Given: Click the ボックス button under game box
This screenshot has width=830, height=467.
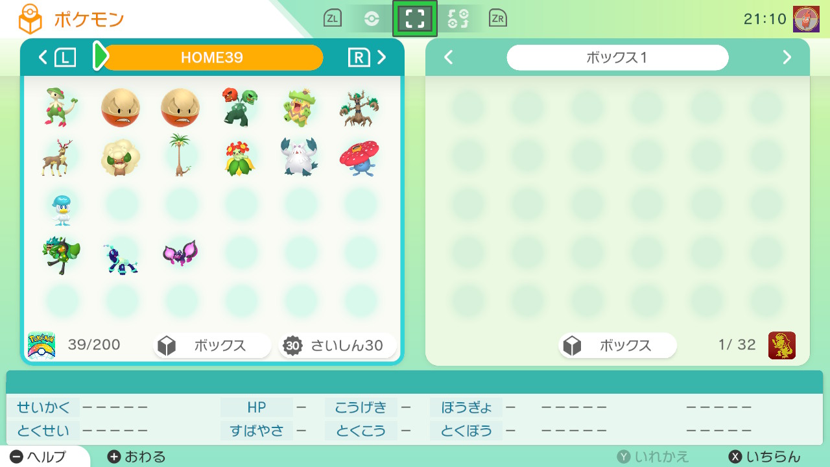Looking at the screenshot, I should [x=617, y=346].
